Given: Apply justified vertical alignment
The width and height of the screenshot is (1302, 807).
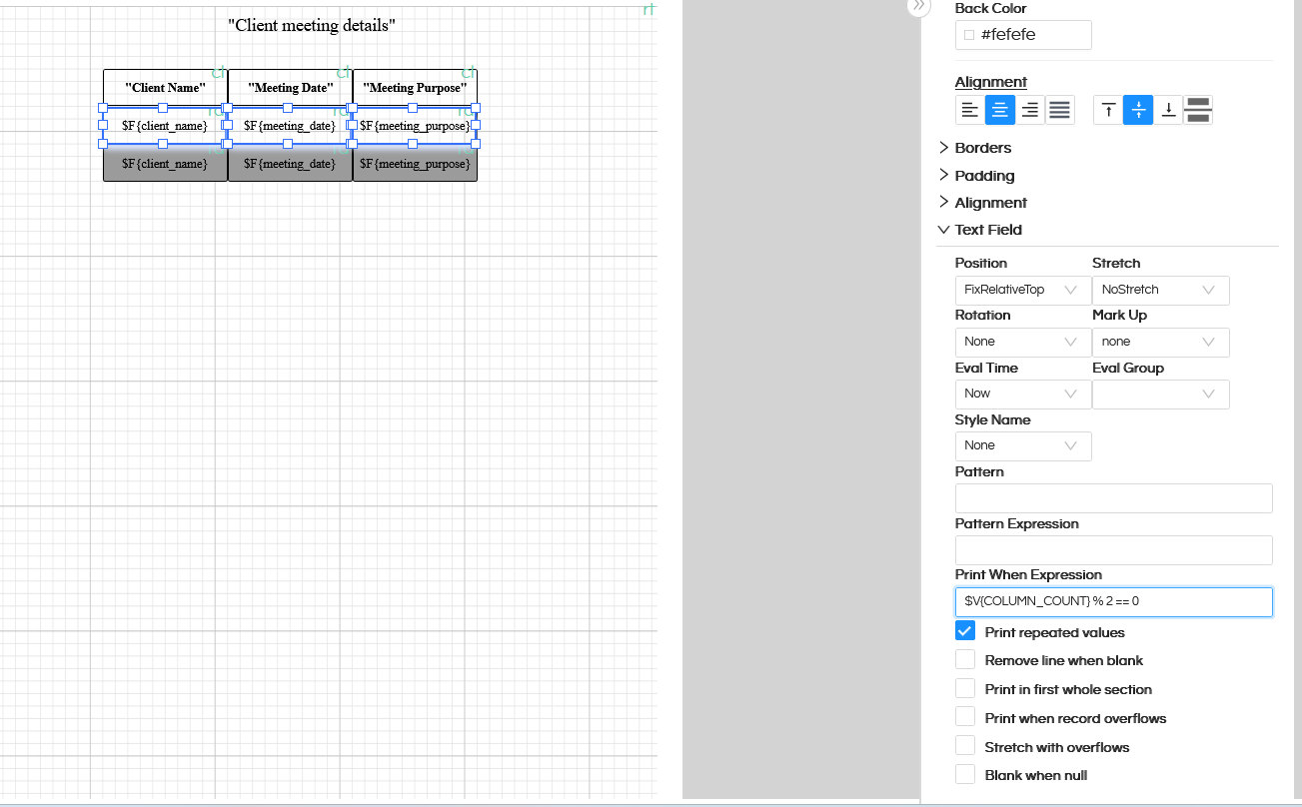Looking at the screenshot, I should click(x=1197, y=110).
